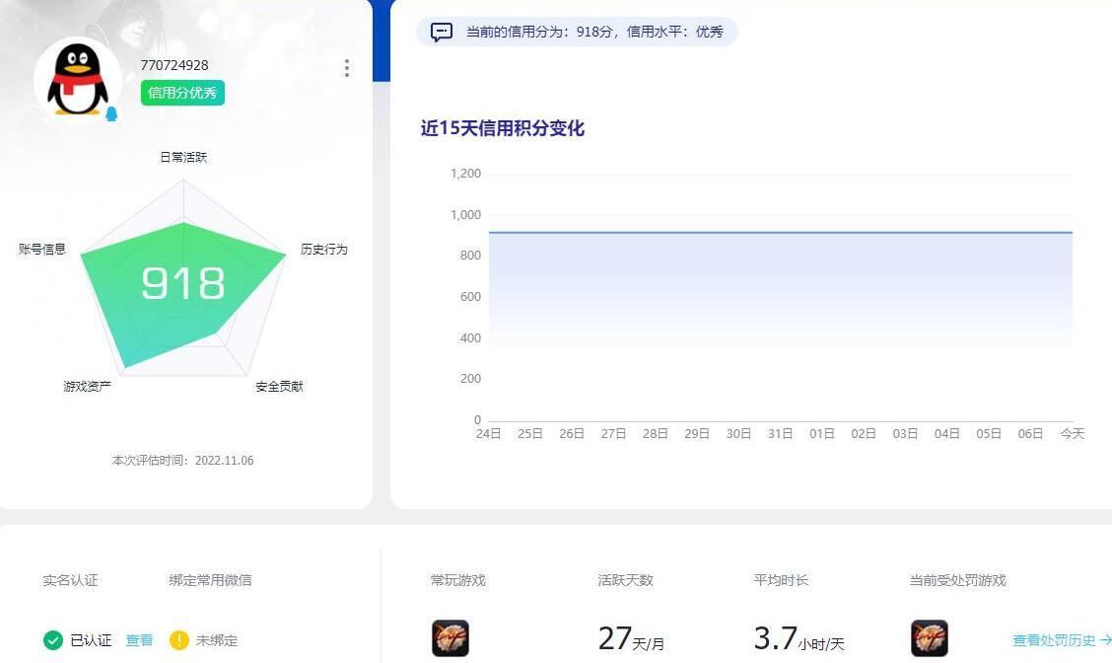Click the 平均时长 heading
This screenshot has height=663, width=1112.
point(781,580)
